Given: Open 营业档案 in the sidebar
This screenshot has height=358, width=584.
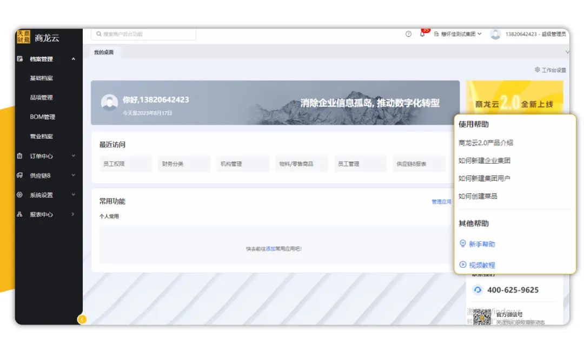Looking at the screenshot, I should (41, 136).
